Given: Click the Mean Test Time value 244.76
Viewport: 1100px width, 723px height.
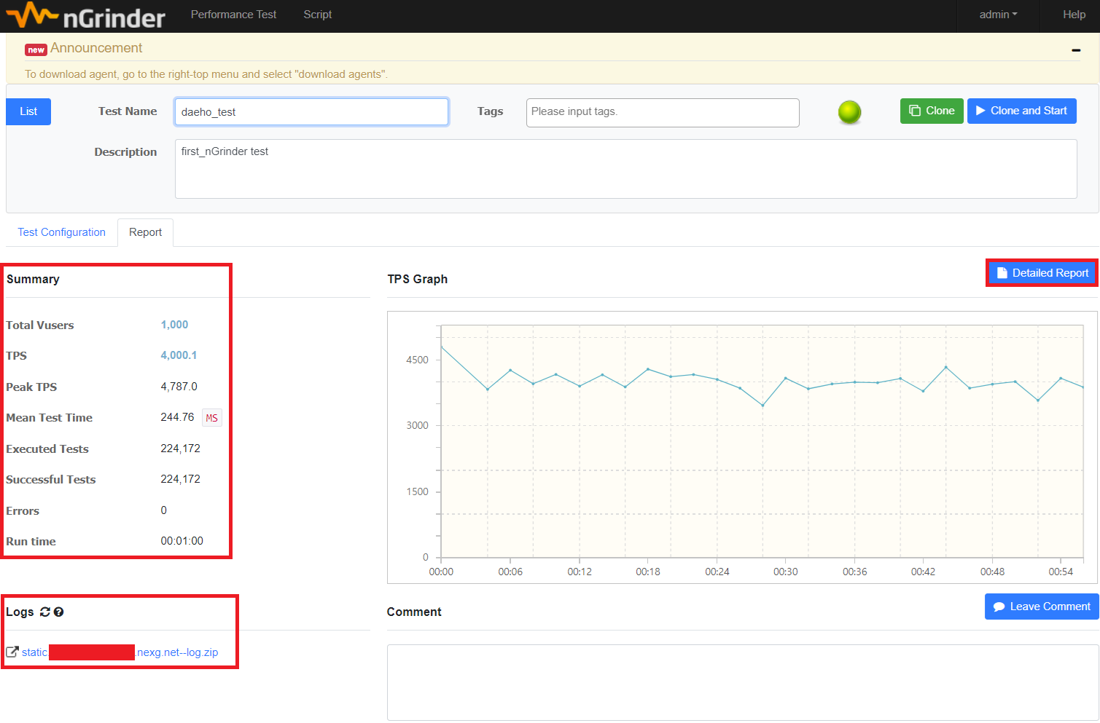Looking at the screenshot, I should point(177,417).
